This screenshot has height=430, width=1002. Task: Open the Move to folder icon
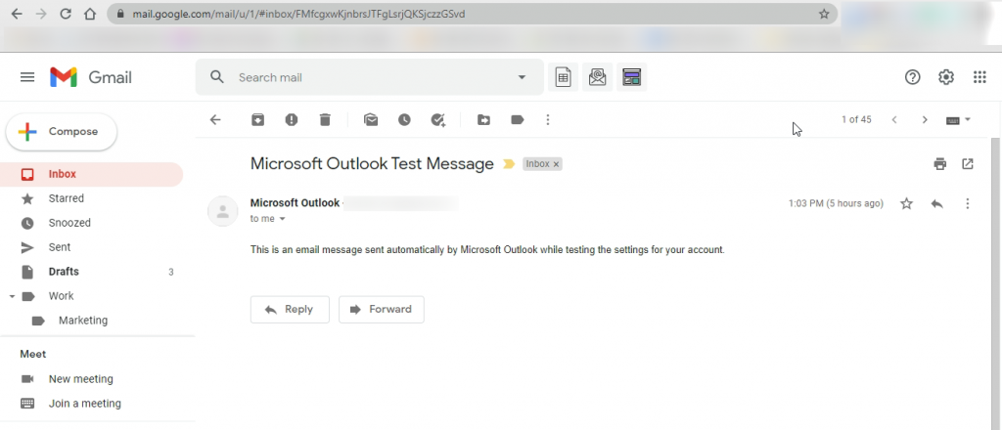483,119
